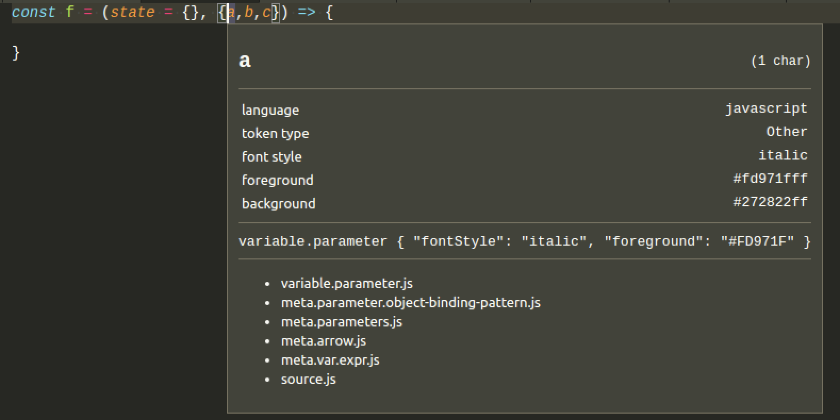Select the function name 'f'
Viewport: 840px width, 420px height.
(70, 12)
